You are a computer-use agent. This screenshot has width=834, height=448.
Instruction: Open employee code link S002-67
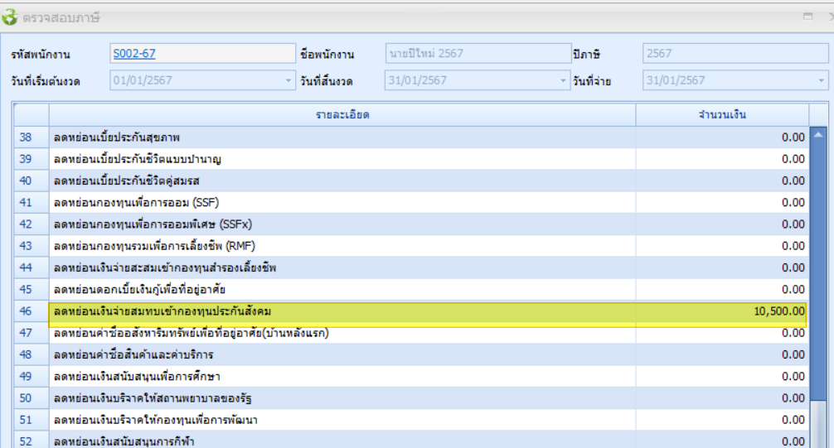[133, 54]
